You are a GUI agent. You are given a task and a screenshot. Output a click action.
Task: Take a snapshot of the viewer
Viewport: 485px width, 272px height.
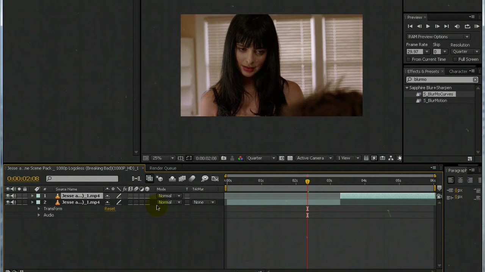click(x=224, y=158)
